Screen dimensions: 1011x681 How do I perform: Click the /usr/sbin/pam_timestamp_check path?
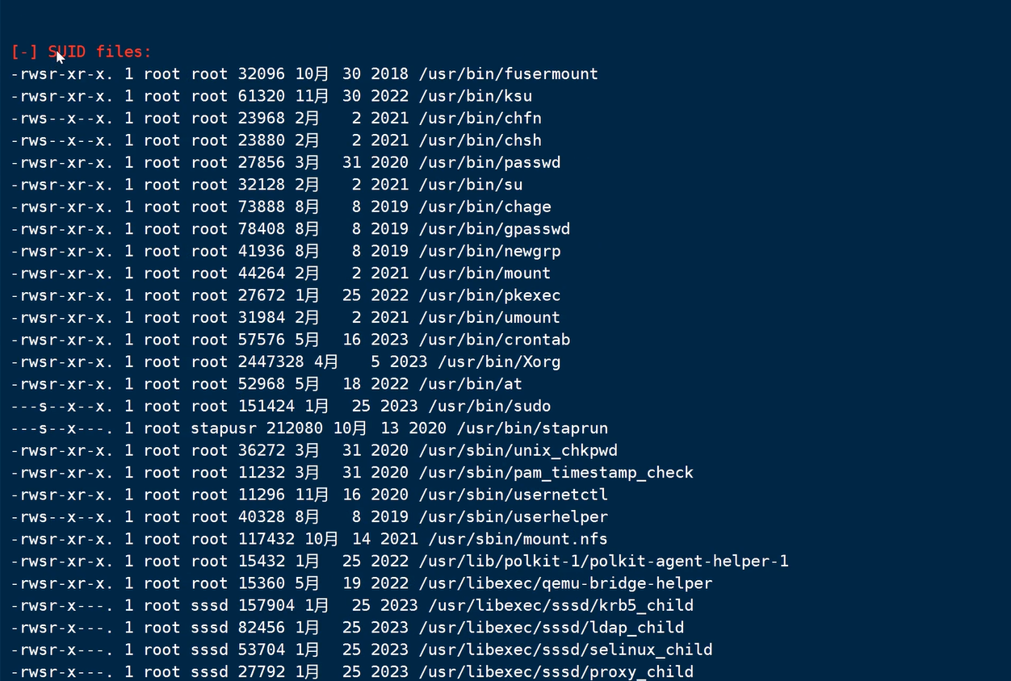click(x=556, y=473)
